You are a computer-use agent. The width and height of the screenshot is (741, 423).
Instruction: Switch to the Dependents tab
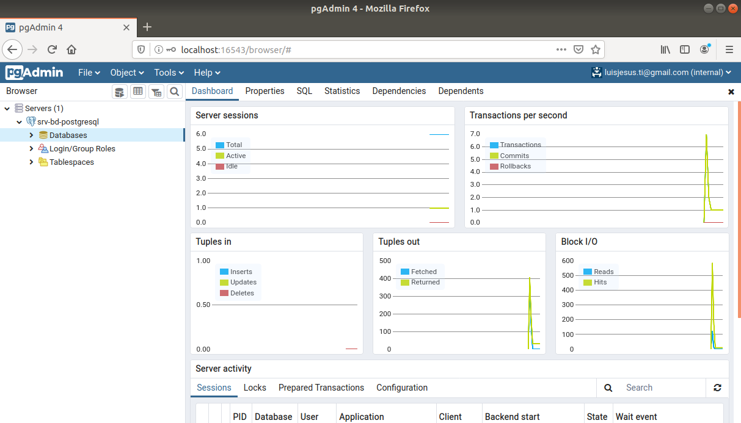click(461, 91)
